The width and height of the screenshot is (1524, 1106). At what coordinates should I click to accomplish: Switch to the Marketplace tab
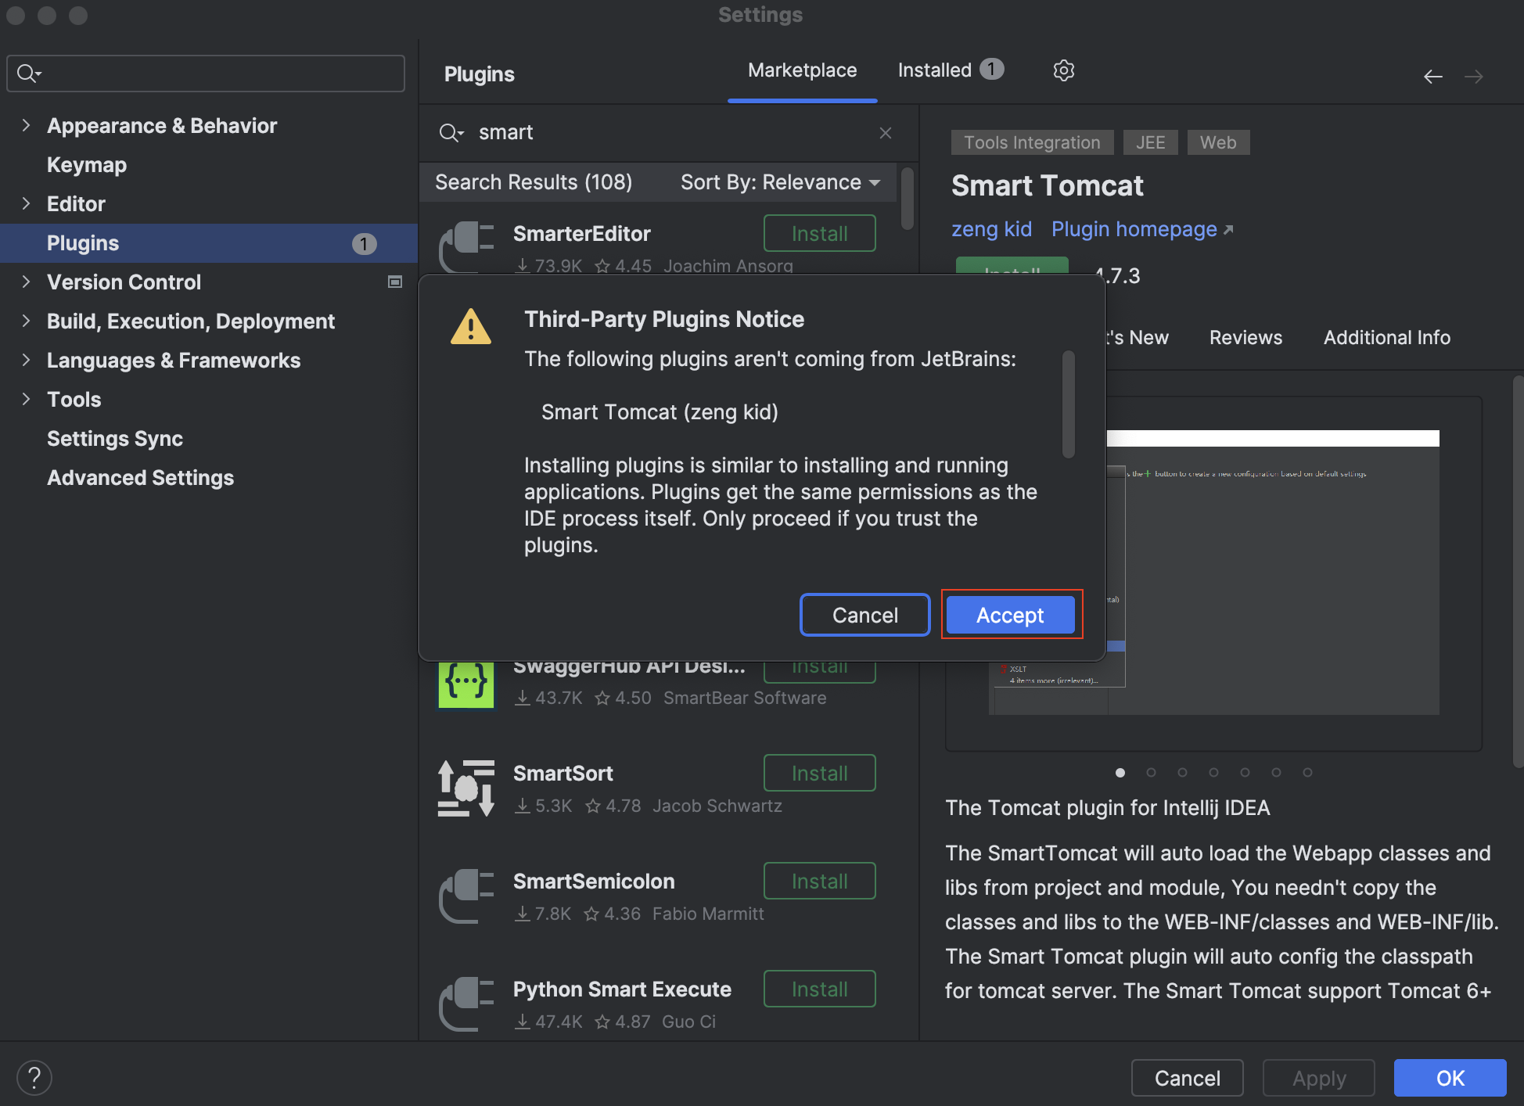click(802, 70)
